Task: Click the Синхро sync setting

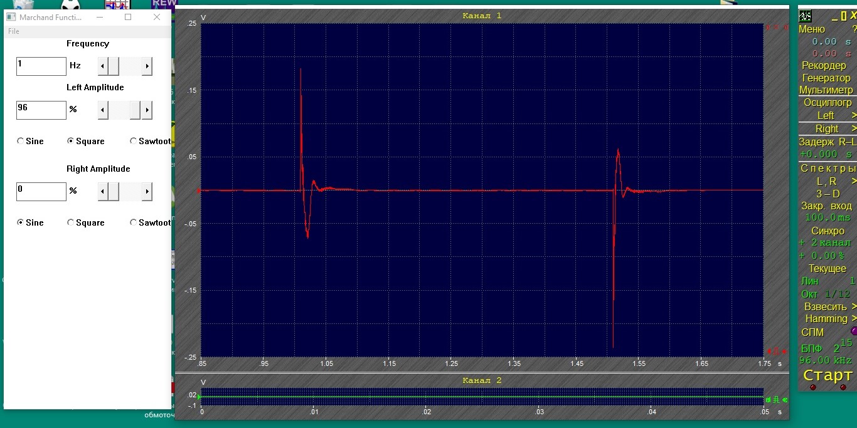Action: 828,231
